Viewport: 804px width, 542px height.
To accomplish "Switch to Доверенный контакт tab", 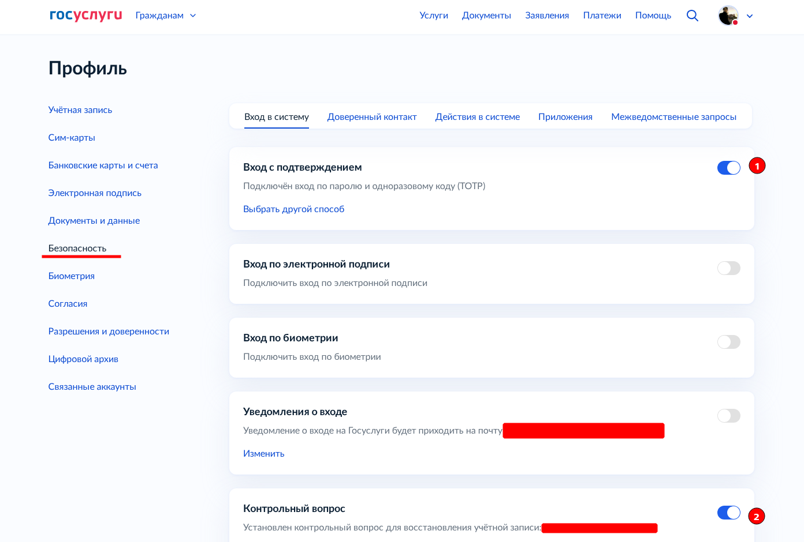I will click(x=371, y=116).
